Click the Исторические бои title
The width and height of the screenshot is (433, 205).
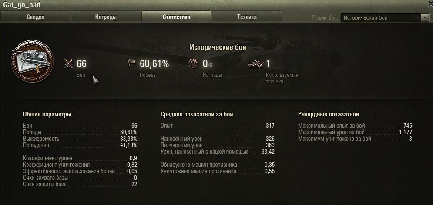coord(218,47)
